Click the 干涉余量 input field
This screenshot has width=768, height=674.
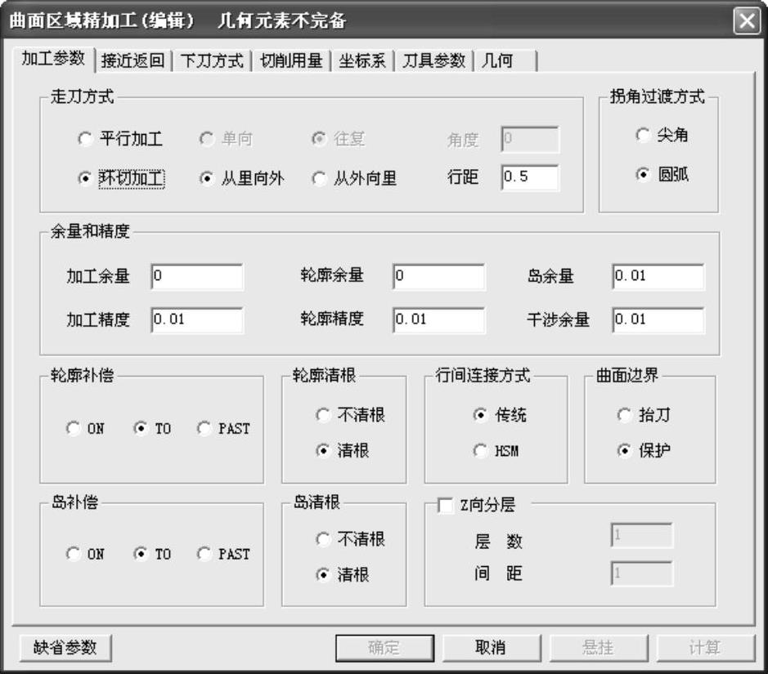pyautogui.click(x=658, y=320)
